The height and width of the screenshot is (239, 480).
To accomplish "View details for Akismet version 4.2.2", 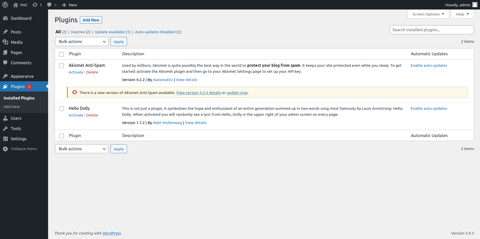I will 186,80.
